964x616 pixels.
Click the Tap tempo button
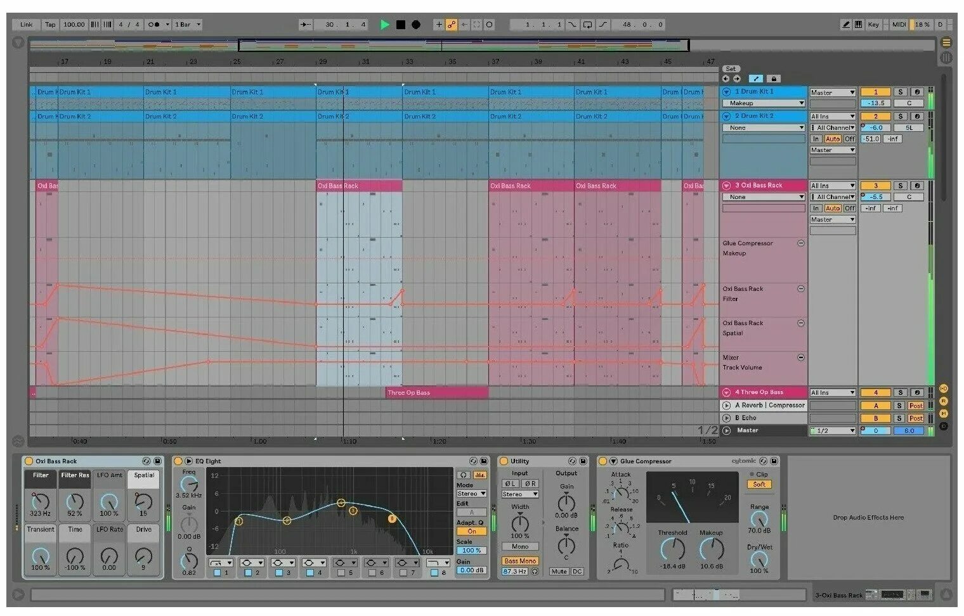coord(50,25)
